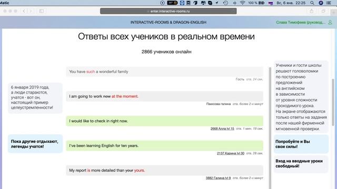Click guest name 'Гость' under first answer
Viewport: 337px width, 189px height.
pos(240,79)
